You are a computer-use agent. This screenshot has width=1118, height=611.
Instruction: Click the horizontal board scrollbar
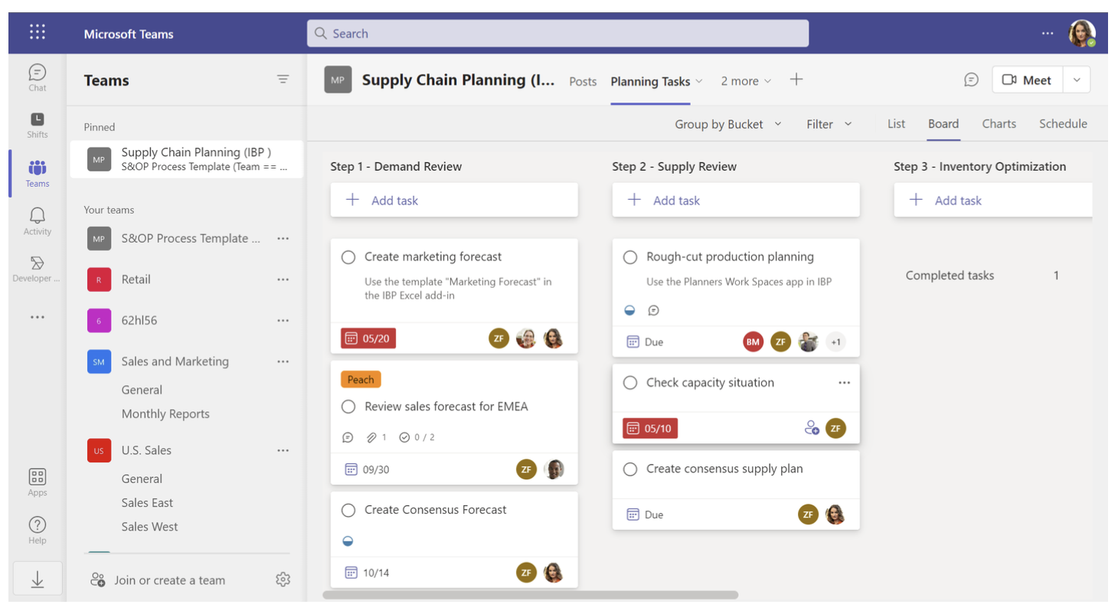[531, 595]
